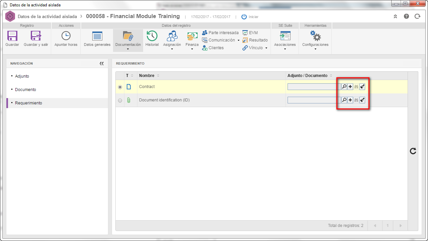Open Resultado in the ribbon
Viewport: 428px width, 241px height.
pyautogui.click(x=255, y=40)
